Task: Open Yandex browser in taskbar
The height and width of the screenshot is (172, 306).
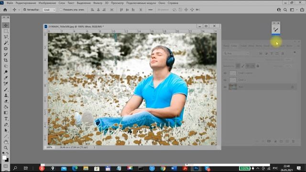Action: pyautogui.click(x=42, y=168)
